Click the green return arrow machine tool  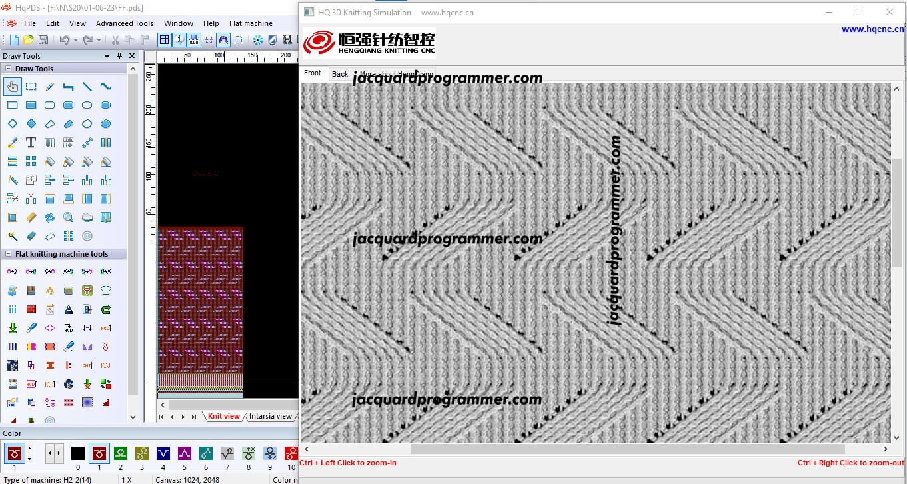click(x=106, y=309)
